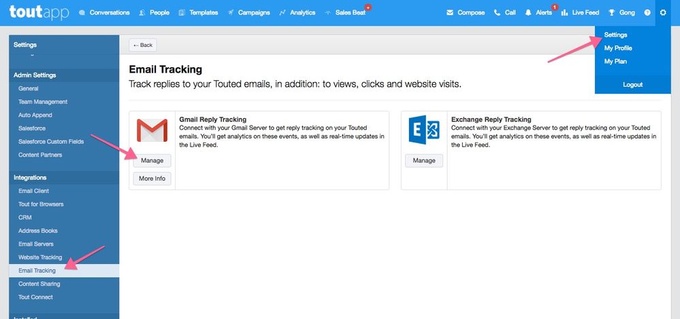
Task: Click Logout in the gear menu
Action: (632, 85)
